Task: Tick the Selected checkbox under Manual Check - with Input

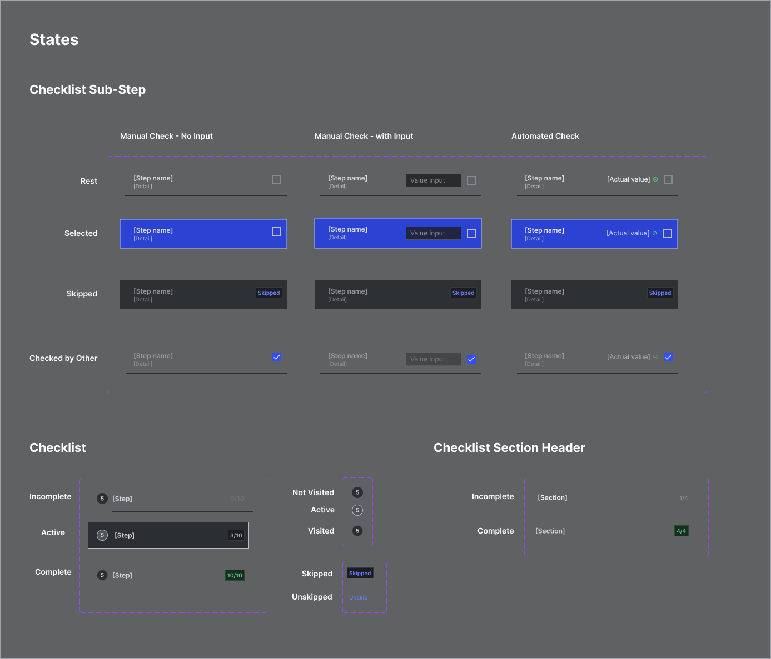Action: coord(471,233)
